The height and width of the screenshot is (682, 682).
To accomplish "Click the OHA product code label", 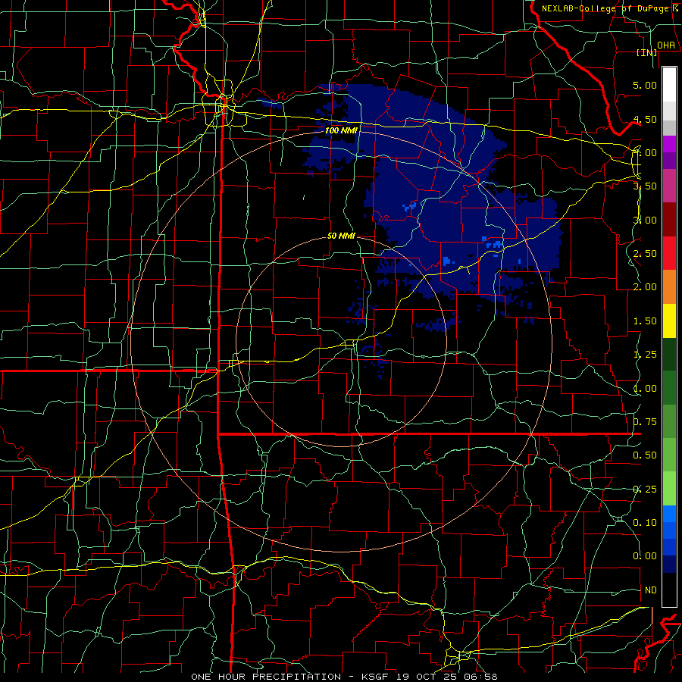I will 666,45.
